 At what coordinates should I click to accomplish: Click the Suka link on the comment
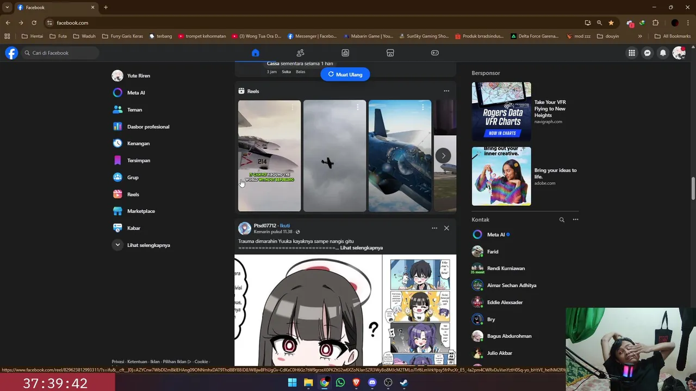286,72
